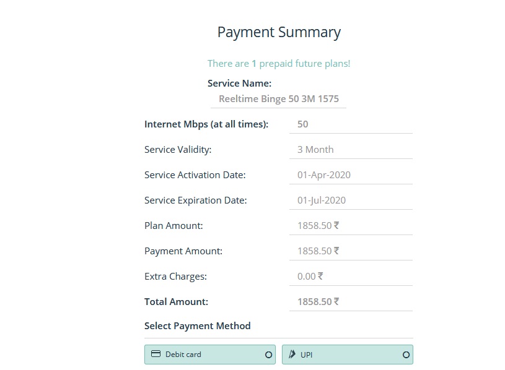Click the Service Activation Date field
This screenshot has height=370, width=505.
350,175
